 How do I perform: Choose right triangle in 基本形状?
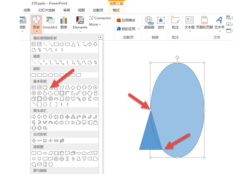56,88
